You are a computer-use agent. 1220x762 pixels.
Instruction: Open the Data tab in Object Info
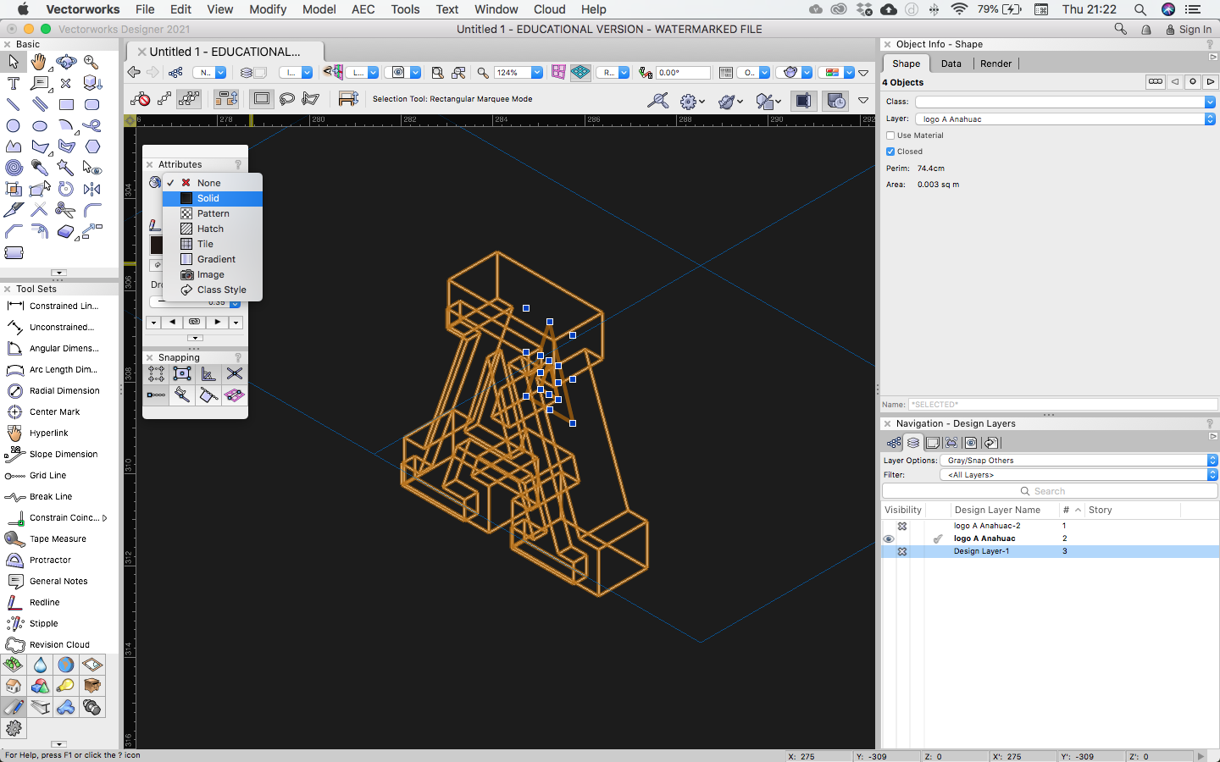coord(951,63)
